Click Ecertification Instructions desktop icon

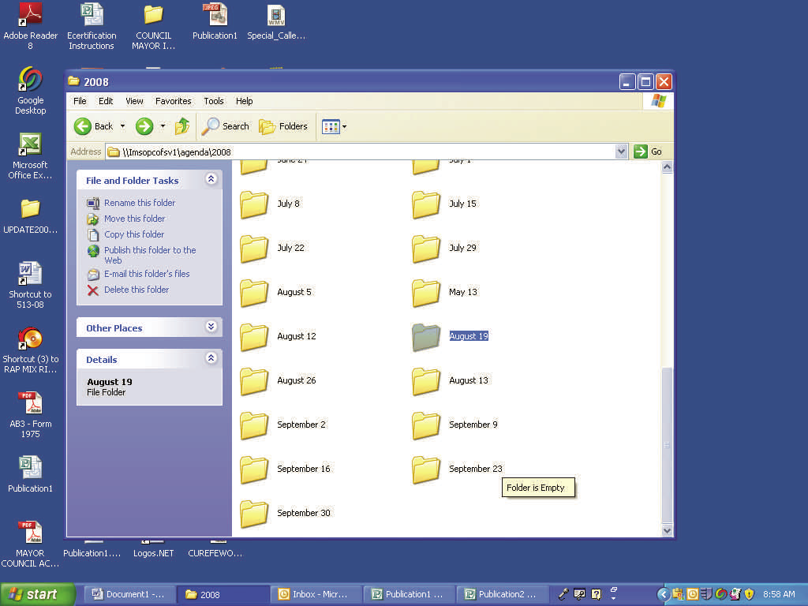point(92,26)
